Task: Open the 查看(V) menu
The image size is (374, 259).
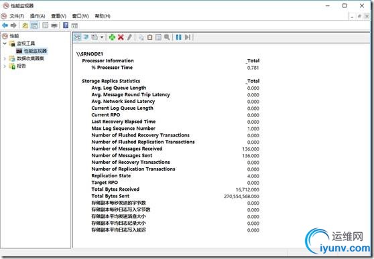Action: click(59, 16)
